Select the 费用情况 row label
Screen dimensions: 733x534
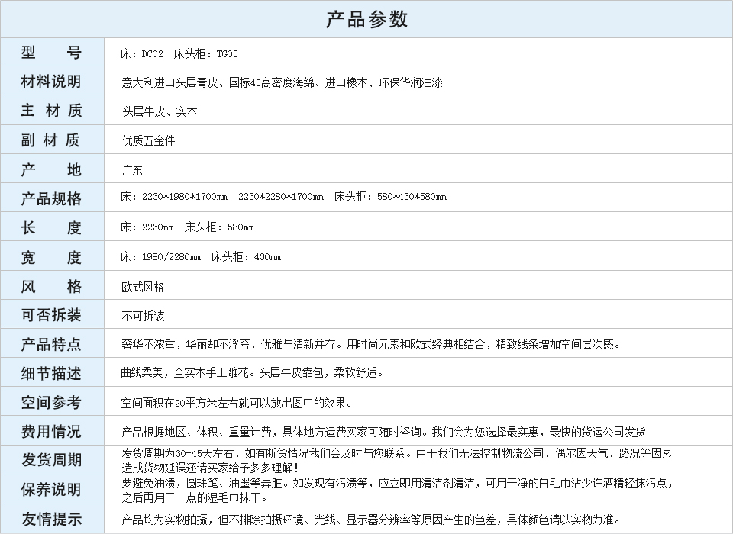[x=51, y=431]
